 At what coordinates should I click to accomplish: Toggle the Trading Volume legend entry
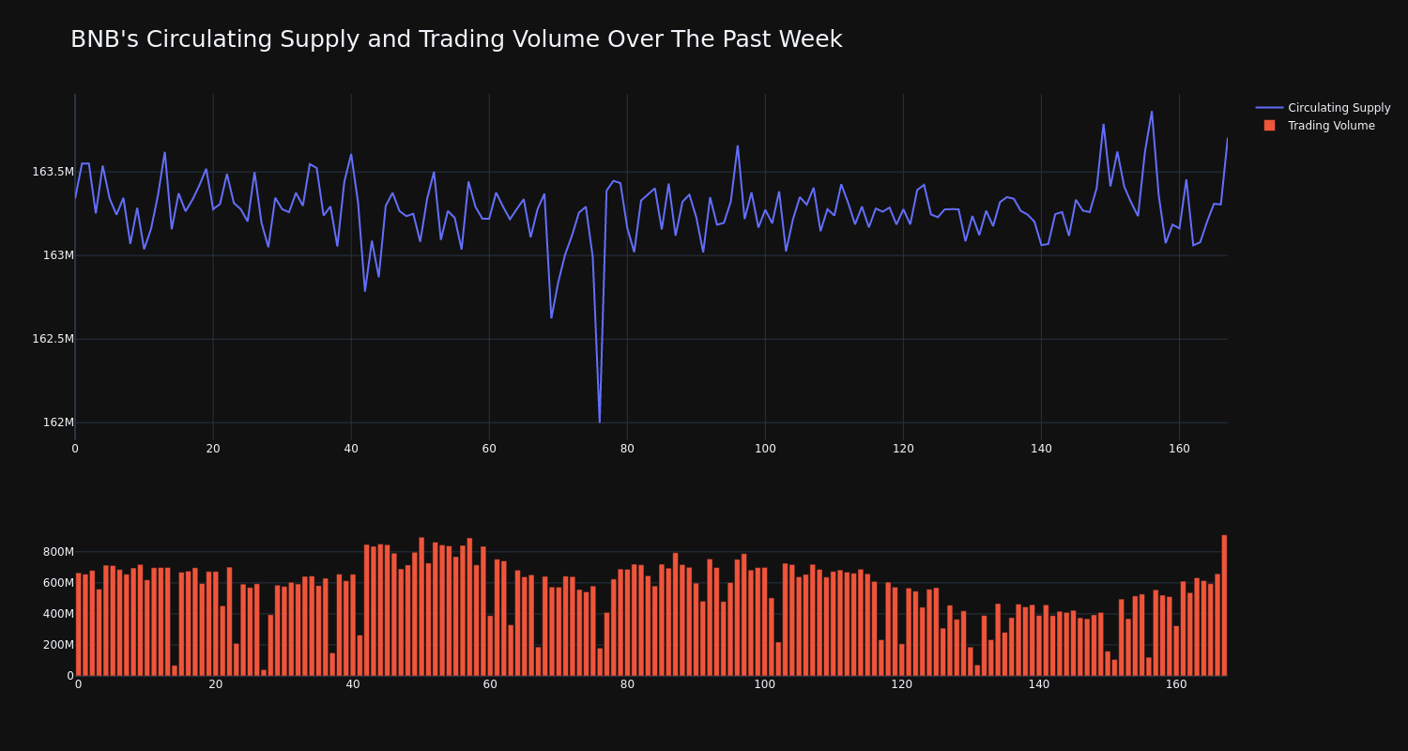pyautogui.click(x=1319, y=126)
